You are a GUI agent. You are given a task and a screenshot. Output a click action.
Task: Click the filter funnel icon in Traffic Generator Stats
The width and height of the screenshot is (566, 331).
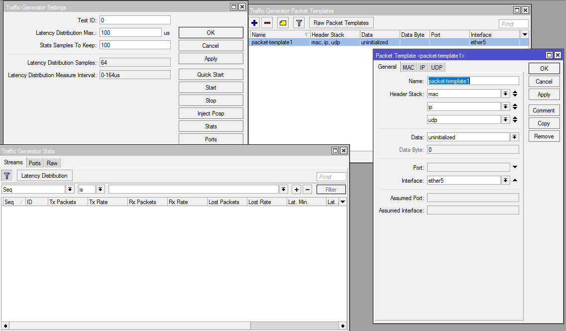pos(7,176)
